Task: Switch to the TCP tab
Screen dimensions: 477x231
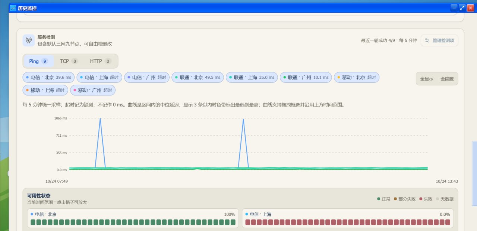Action: 69,61
